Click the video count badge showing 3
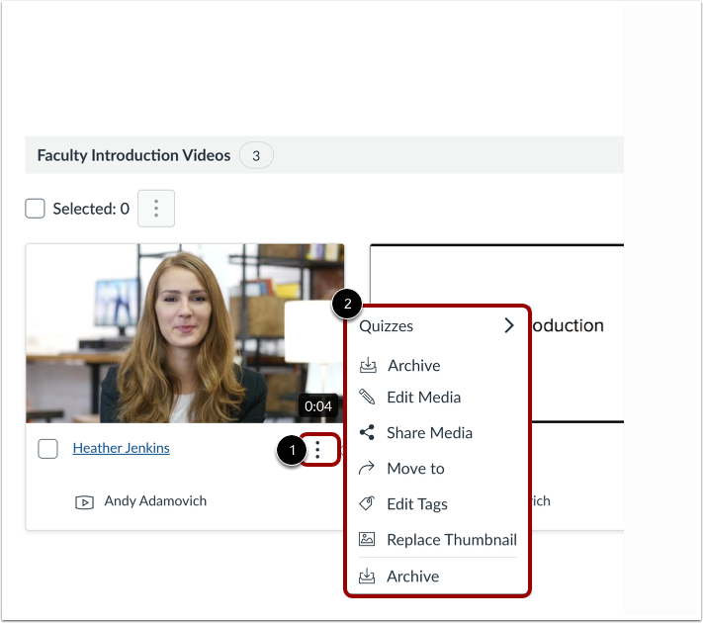Screen dimensions: 703x623 click(256, 155)
